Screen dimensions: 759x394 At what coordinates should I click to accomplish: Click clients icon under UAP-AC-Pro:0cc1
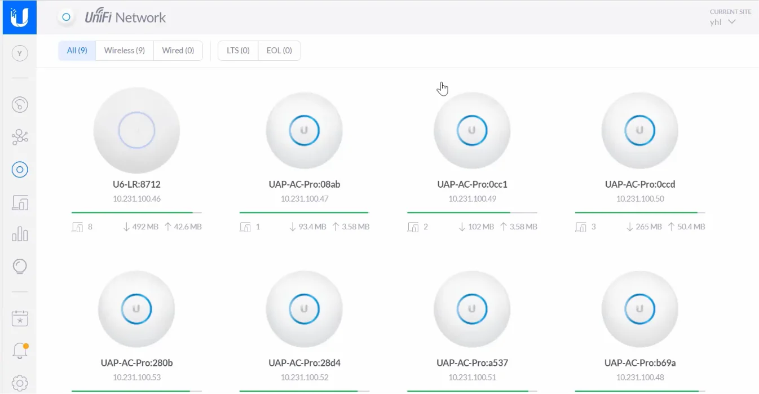[x=413, y=227]
